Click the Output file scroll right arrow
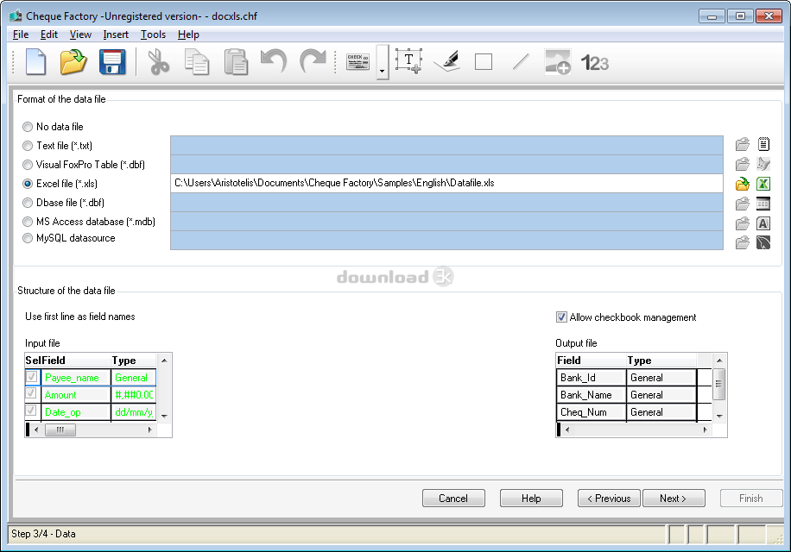The image size is (791, 552). click(x=705, y=430)
